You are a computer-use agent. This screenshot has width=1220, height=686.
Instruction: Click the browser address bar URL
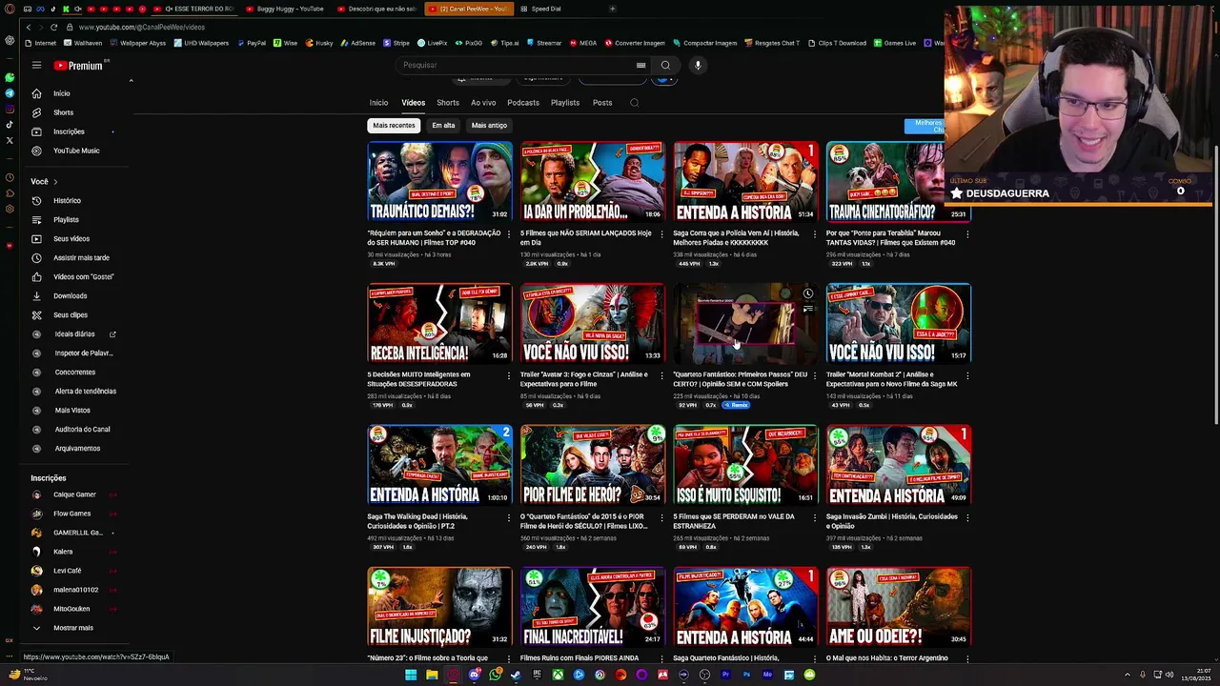pyautogui.click(x=142, y=27)
